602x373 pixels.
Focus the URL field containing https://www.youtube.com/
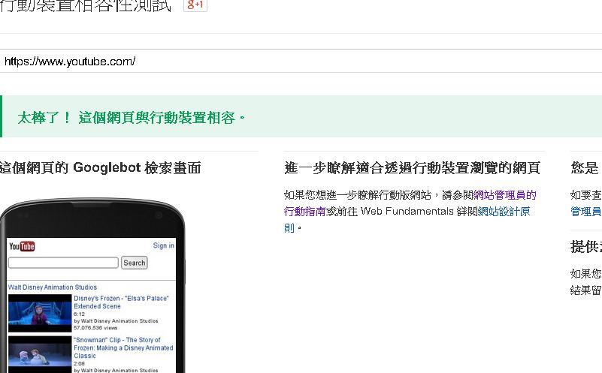301,62
